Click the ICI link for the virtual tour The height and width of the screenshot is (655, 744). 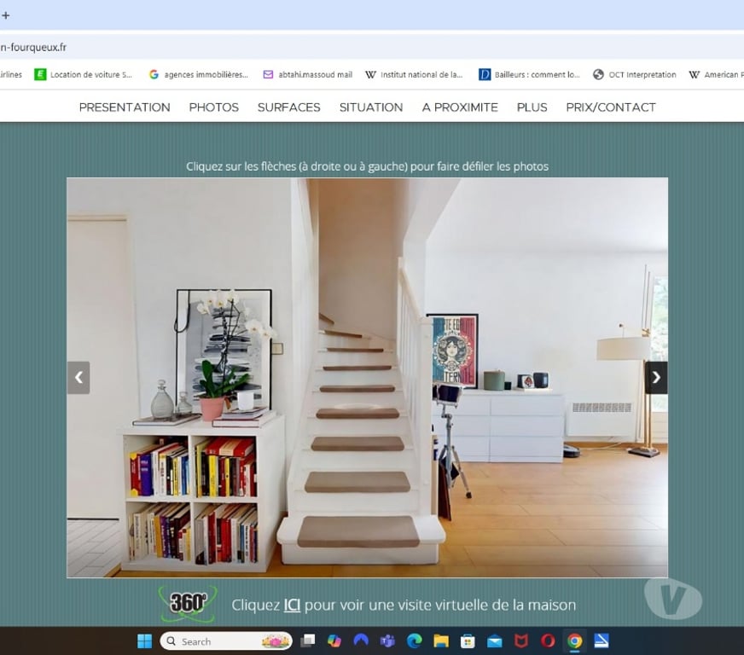coord(292,605)
